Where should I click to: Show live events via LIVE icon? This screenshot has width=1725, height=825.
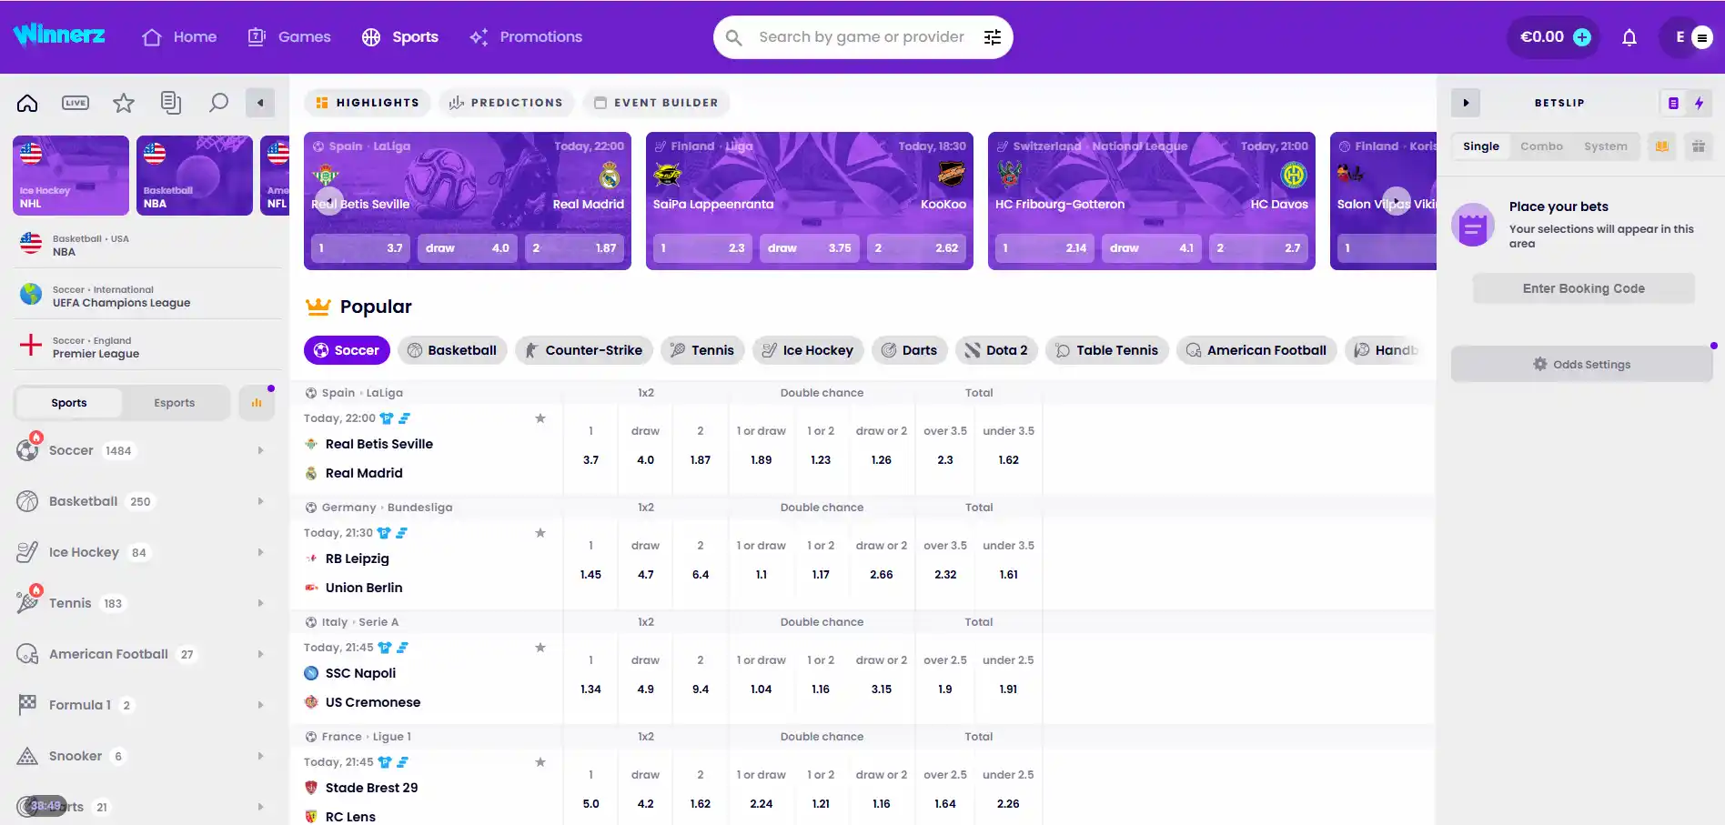[76, 103]
